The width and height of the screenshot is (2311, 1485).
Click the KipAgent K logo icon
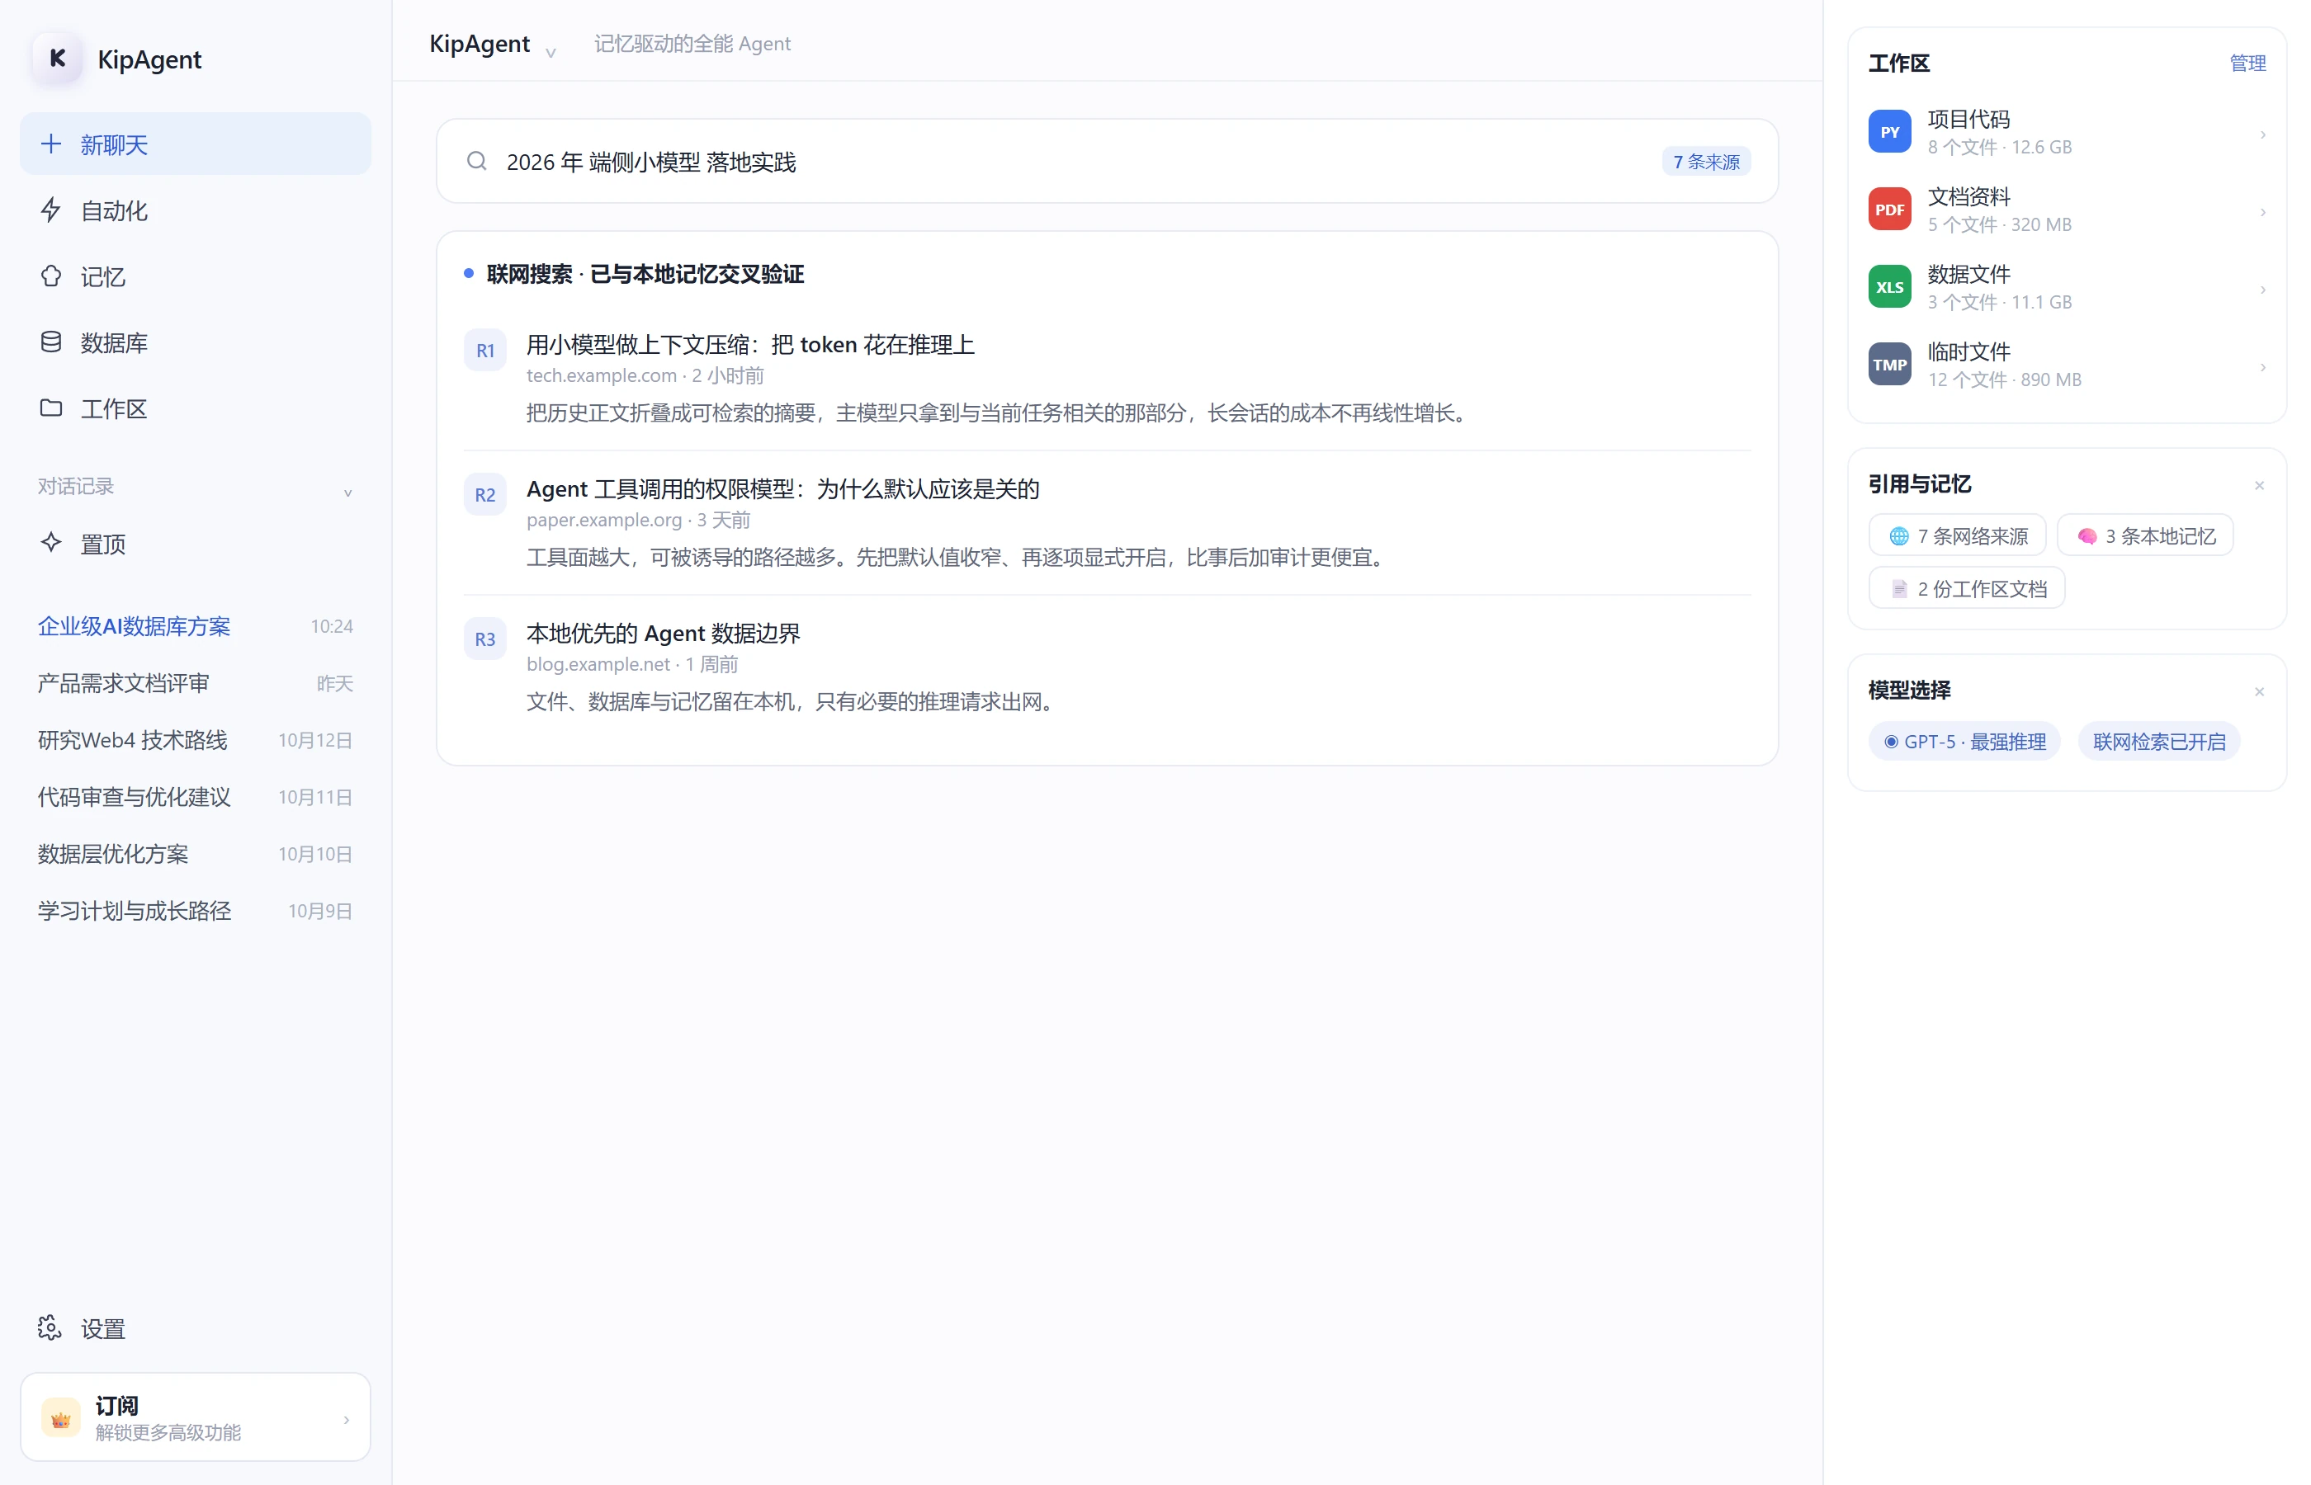[57, 59]
